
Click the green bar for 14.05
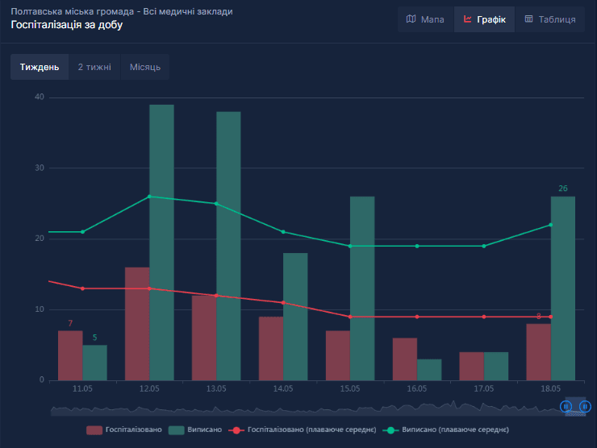[x=295, y=317]
